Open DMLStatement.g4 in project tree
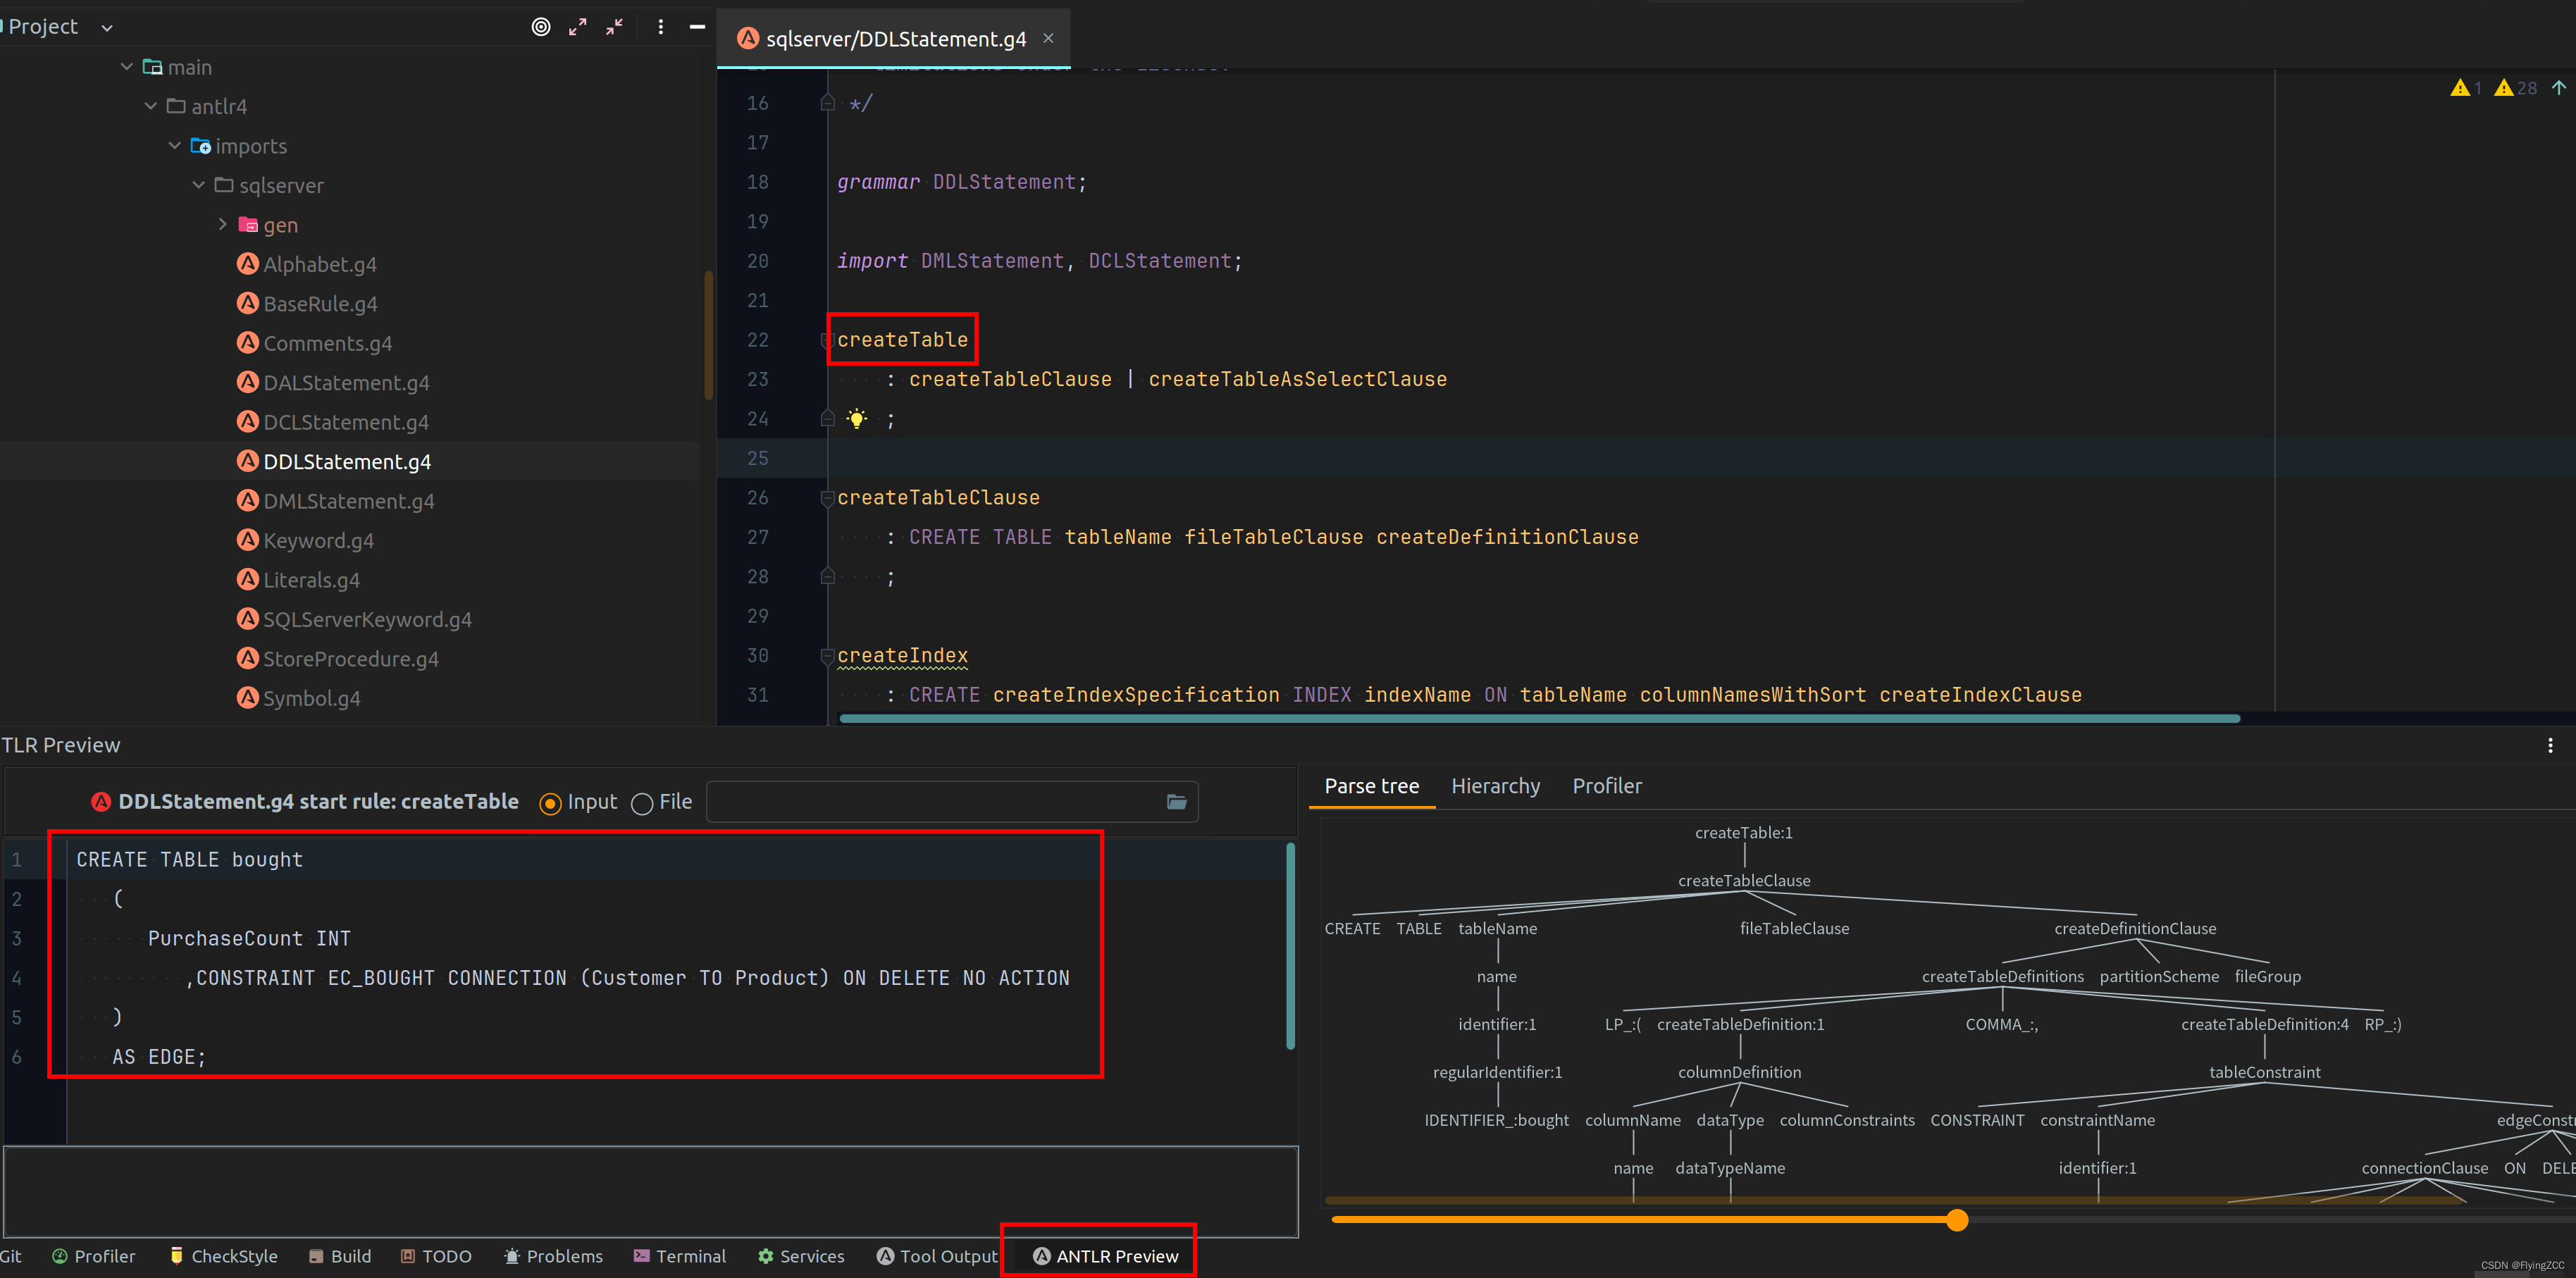This screenshot has height=1278, width=2576. point(348,501)
